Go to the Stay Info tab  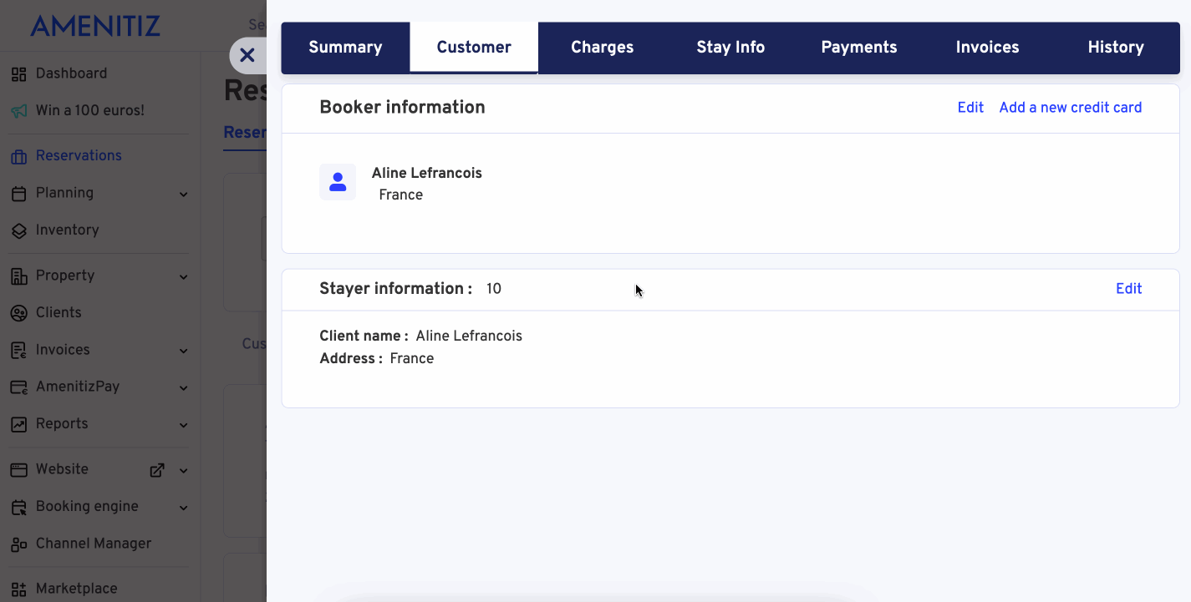[730, 48]
